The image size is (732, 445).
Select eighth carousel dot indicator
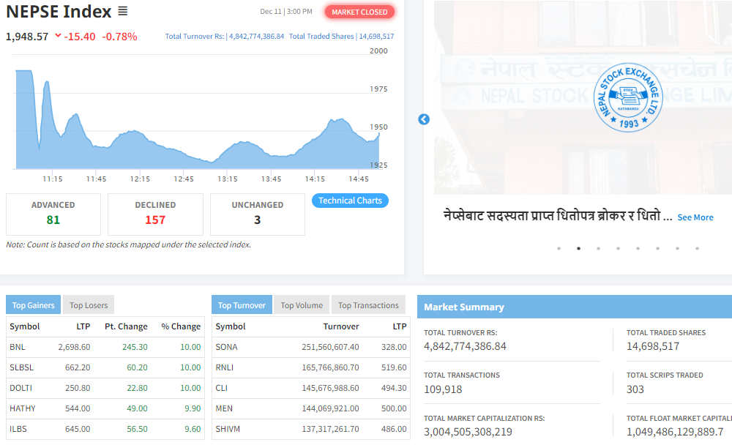tap(697, 248)
